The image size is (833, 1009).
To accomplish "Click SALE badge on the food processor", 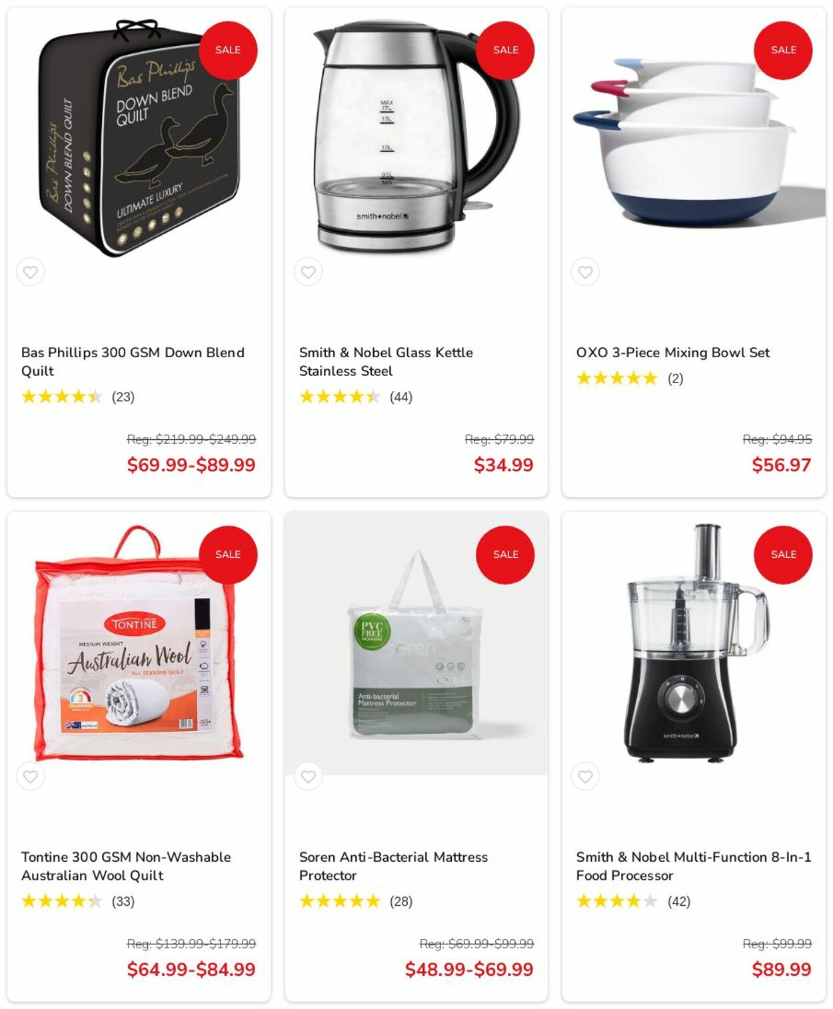I will coord(783,554).
